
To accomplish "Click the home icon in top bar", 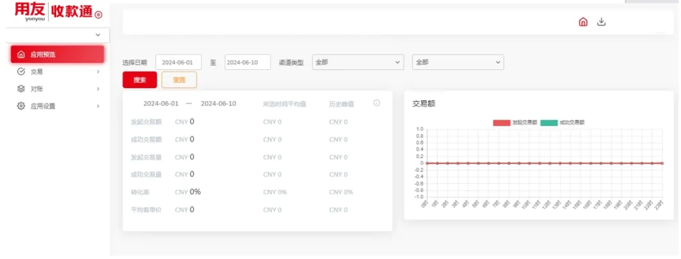I will [583, 22].
